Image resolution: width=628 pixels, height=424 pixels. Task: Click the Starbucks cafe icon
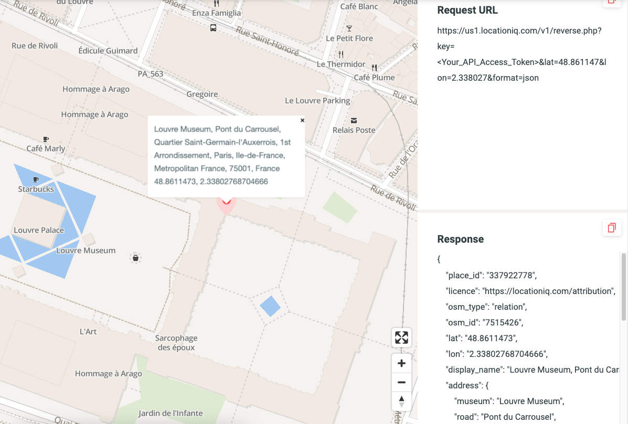tap(36, 180)
